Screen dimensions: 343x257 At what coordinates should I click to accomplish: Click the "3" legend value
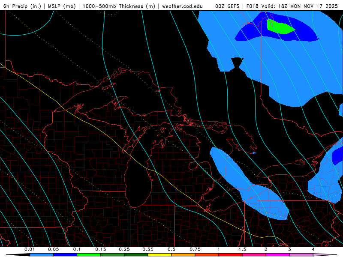coord(289,249)
